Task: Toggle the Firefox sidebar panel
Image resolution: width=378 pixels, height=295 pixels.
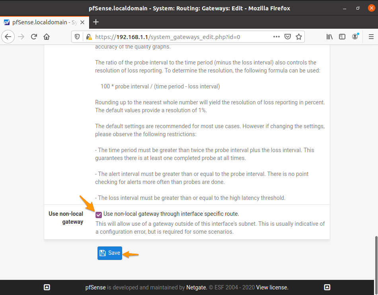Action: [342, 37]
